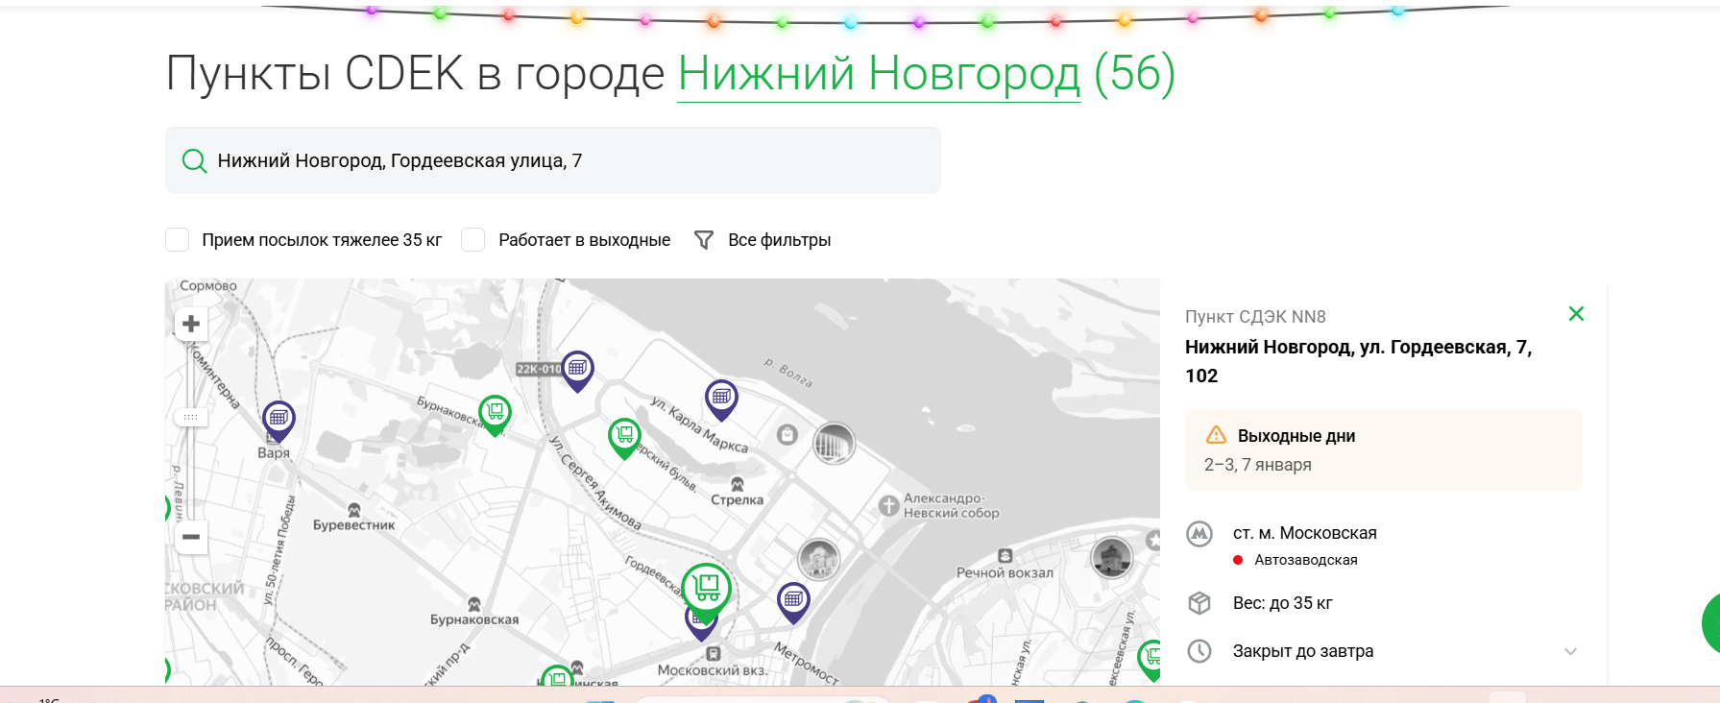Click the Речной вокзал map icon
Viewport: 1720px width, 703px height.
point(1005,556)
